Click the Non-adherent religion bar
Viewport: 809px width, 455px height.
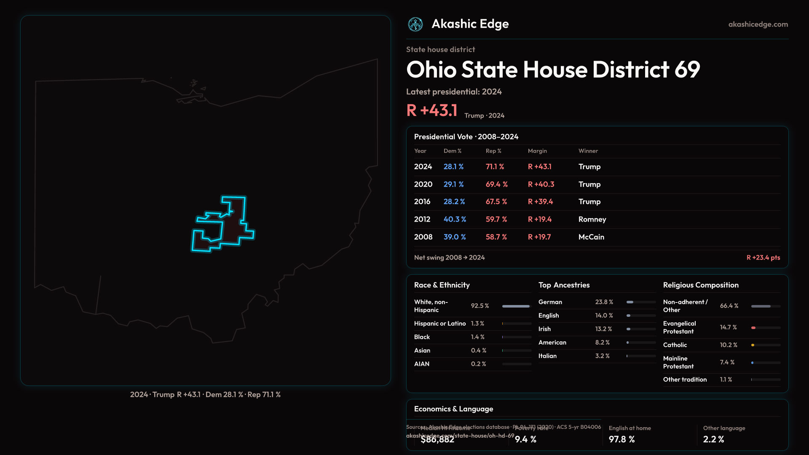pyautogui.click(x=761, y=306)
